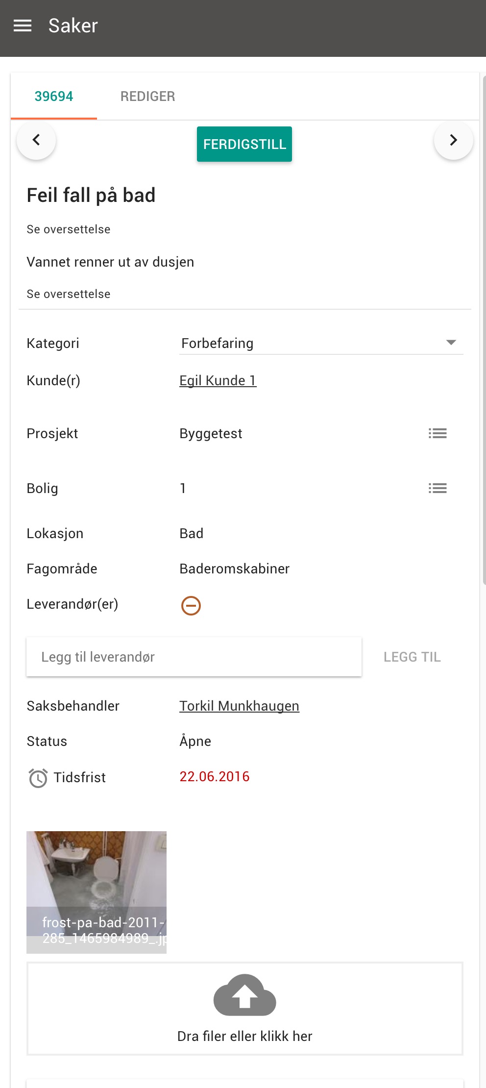
Task: Show translation under Feil fall på bad
Action: tap(69, 229)
